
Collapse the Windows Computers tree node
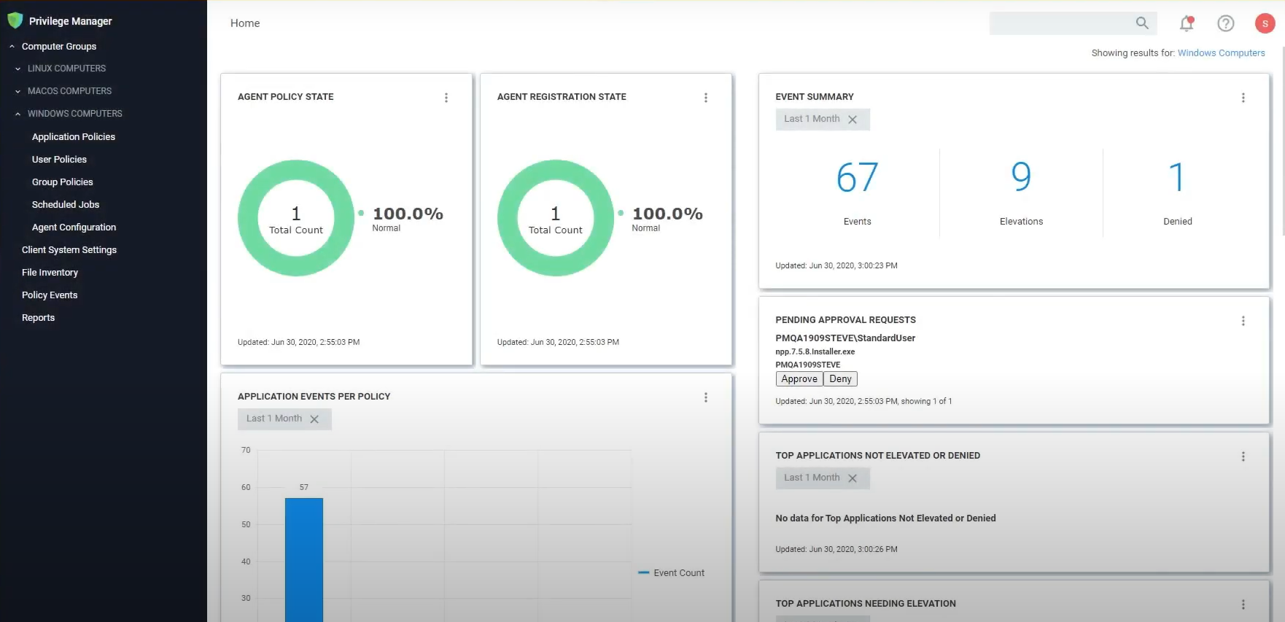18,114
